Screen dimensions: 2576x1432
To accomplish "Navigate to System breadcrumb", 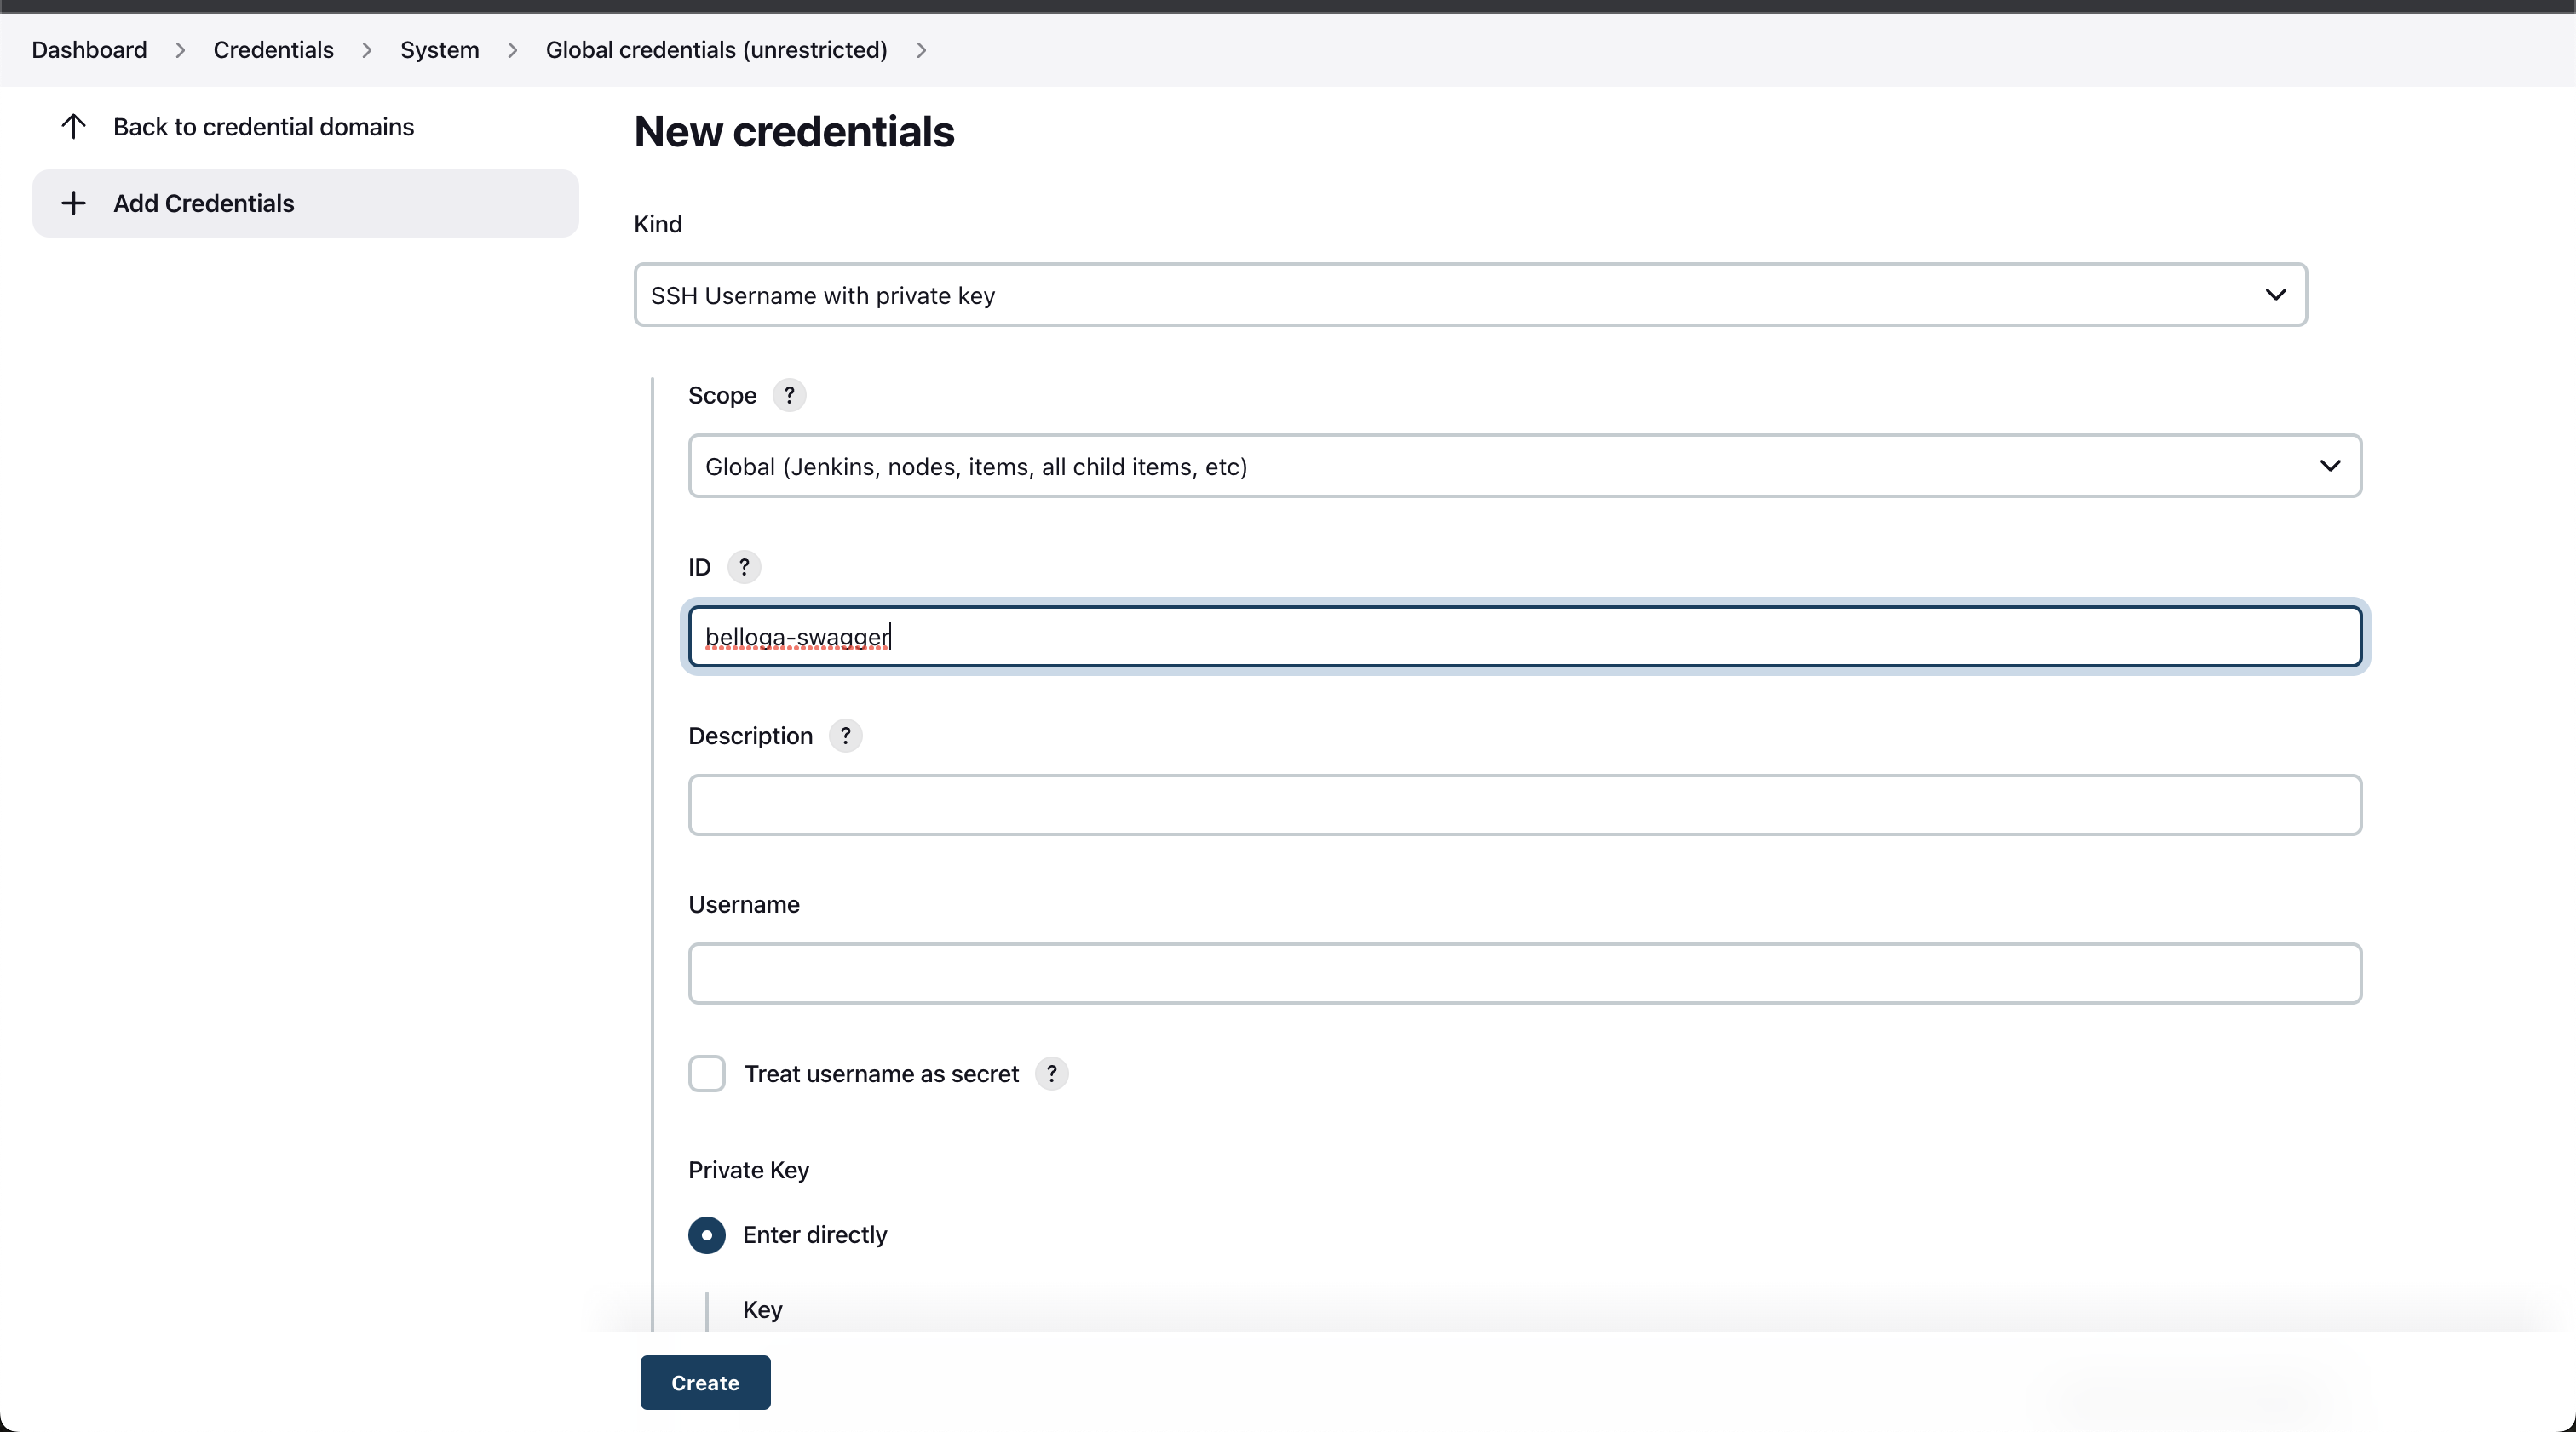I will [439, 50].
